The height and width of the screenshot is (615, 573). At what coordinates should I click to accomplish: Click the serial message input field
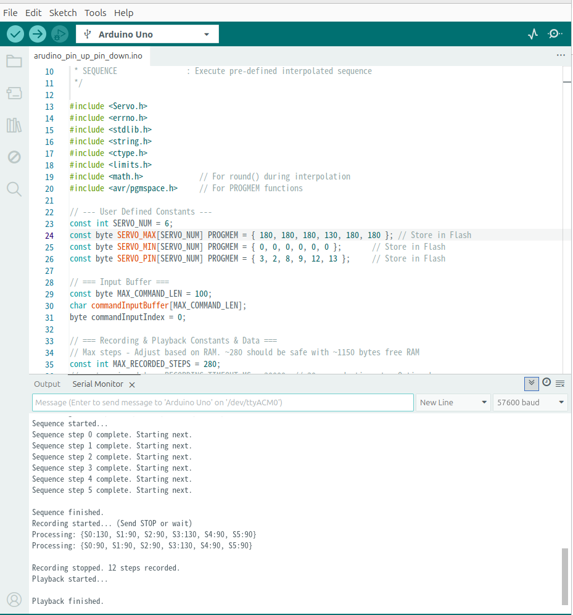[x=223, y=402]
